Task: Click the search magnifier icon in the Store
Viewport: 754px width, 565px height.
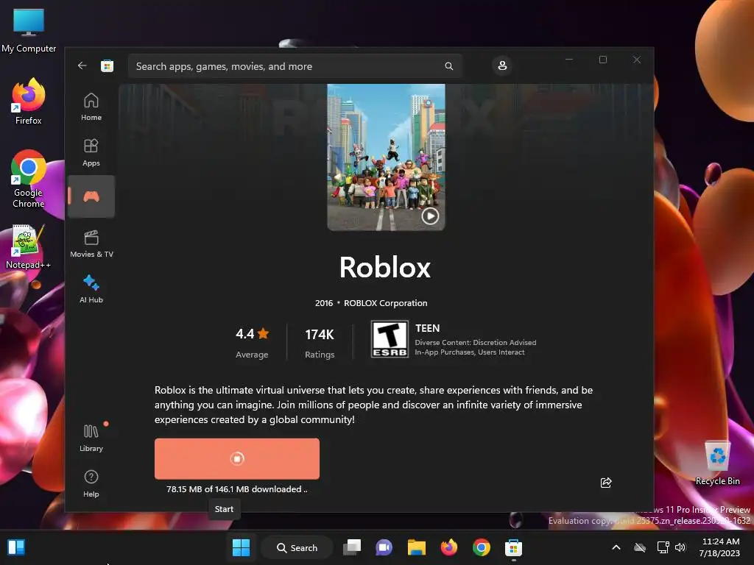Action: point(448,66)
